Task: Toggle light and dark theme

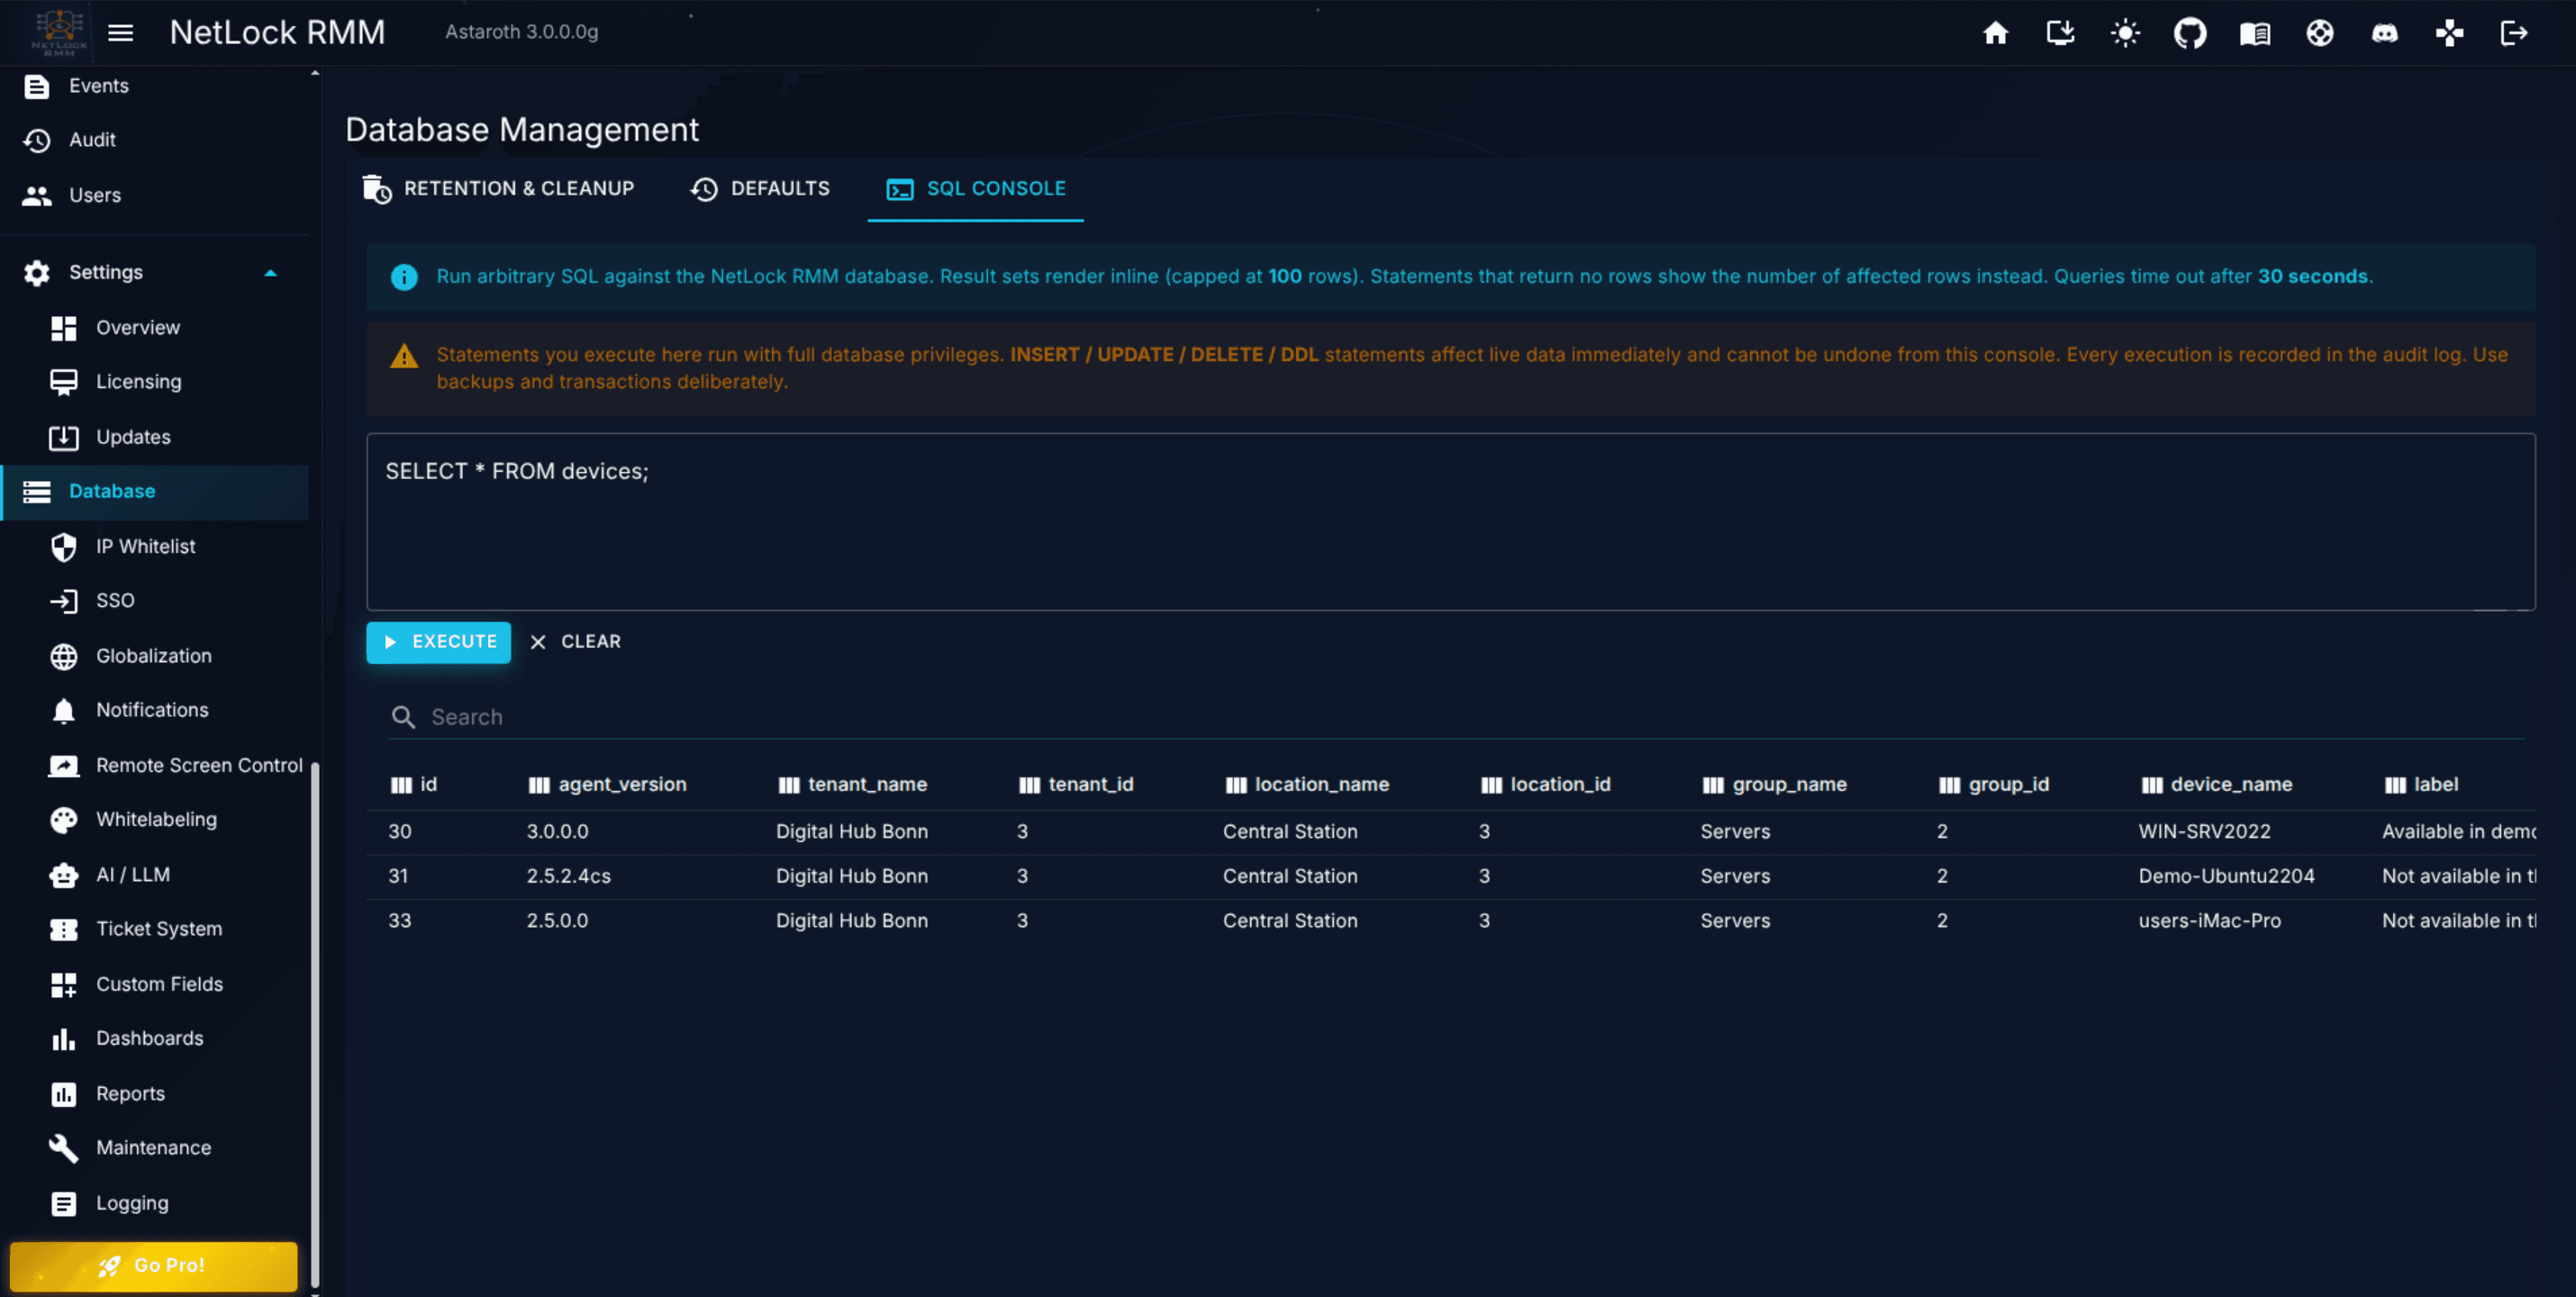Action: (2125, 33)
